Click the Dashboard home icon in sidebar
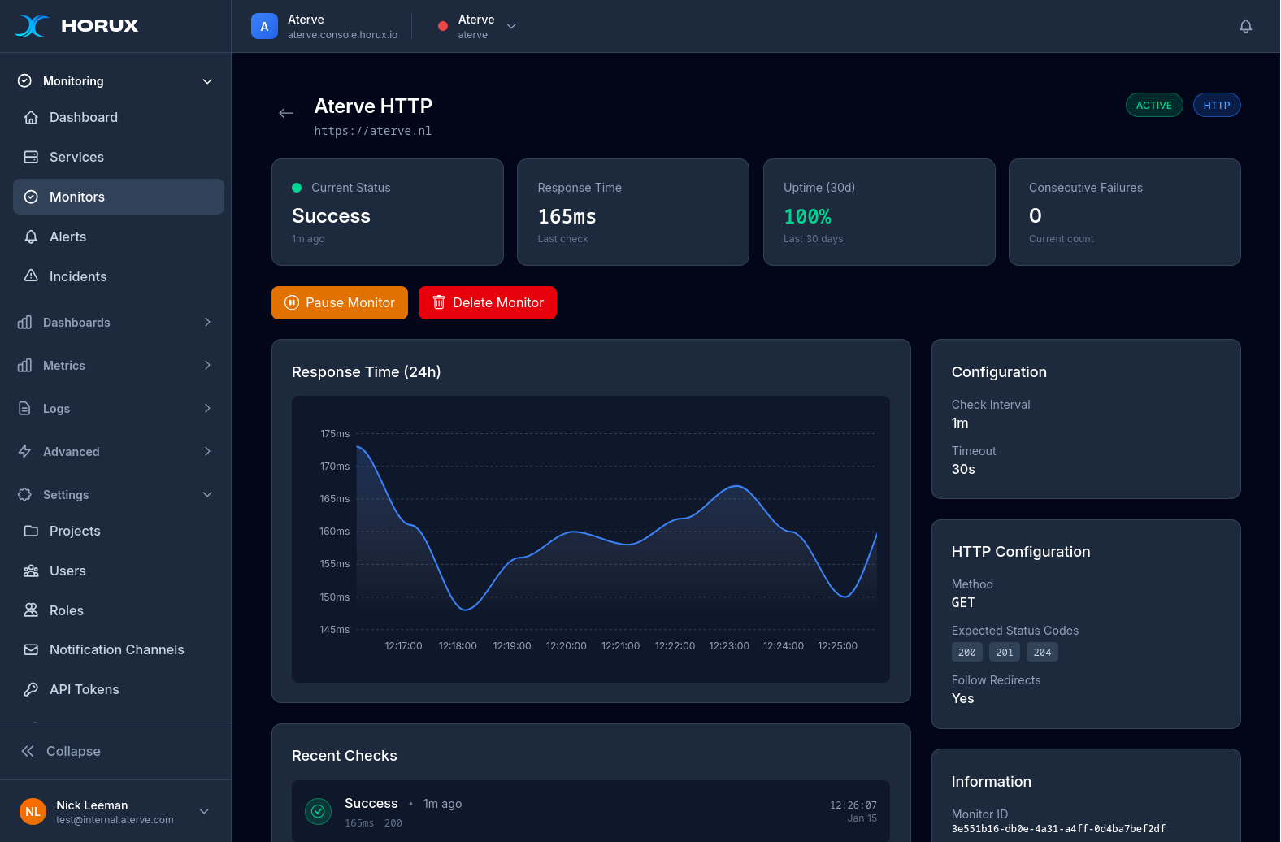Screen dimensions: 1281x842 point(31,117)
